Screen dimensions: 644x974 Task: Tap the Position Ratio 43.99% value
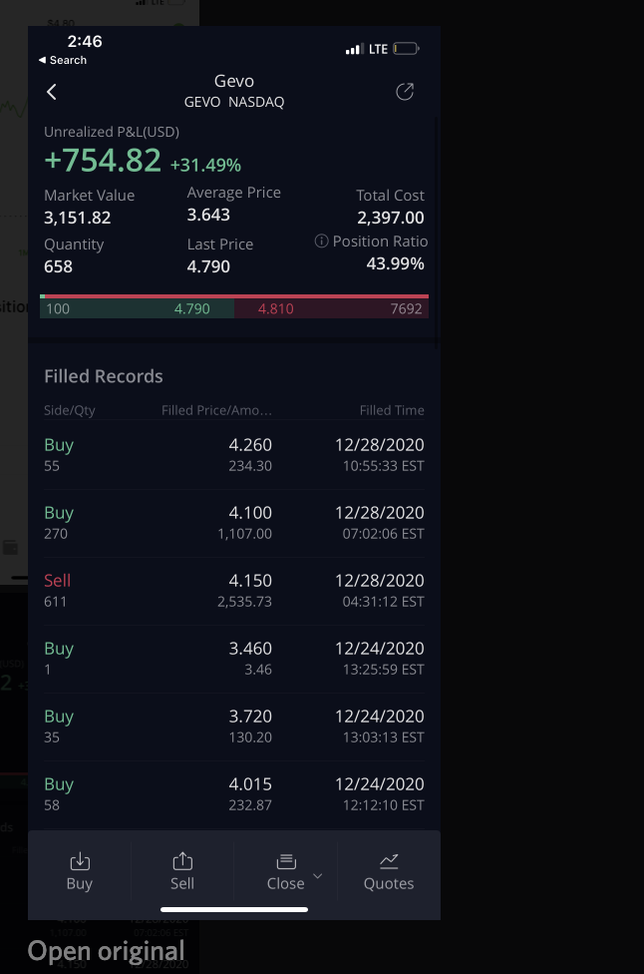(x=395, y=263)
